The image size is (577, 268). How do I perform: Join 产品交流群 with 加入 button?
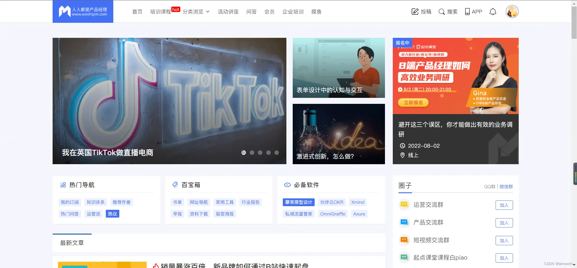tap(504, 223)
